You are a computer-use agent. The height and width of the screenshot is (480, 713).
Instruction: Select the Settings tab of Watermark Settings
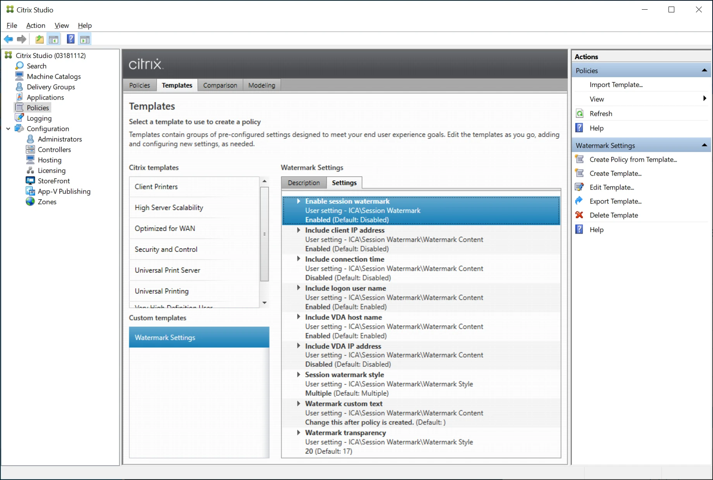(344, 183)
